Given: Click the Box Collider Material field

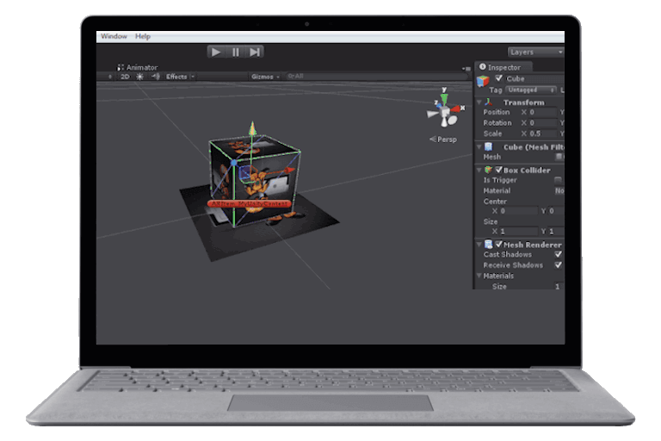Looking at the screenshot, I should click(x=559, y=190).
